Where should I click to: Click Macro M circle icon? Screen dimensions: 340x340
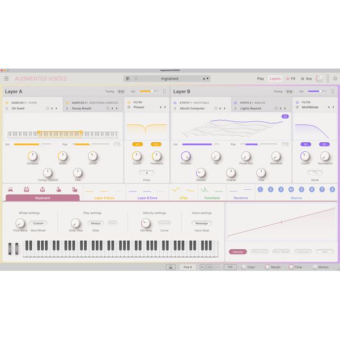[x=291, y=189]
